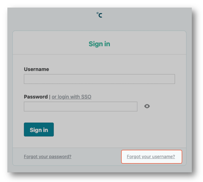Screen dimensions: 203x182
Task: Place cursor in the Username text box
Action: coord(99,79)
